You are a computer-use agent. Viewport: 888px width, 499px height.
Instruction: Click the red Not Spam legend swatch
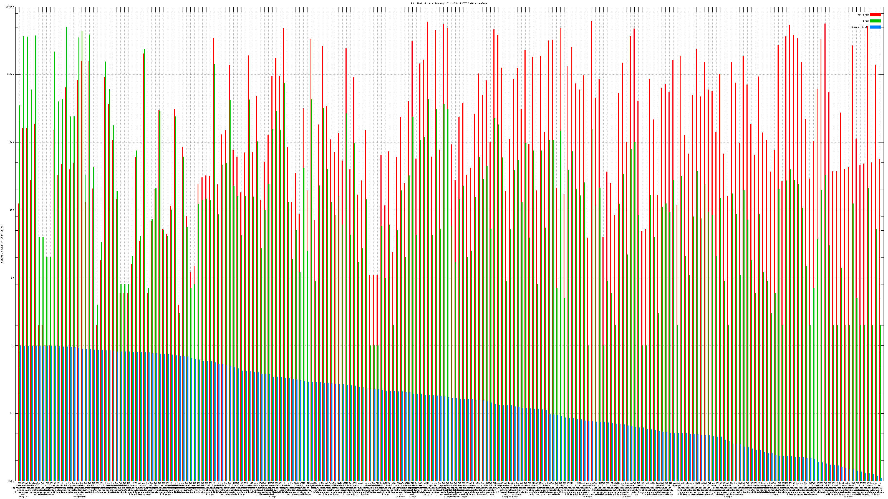[875, 15]
